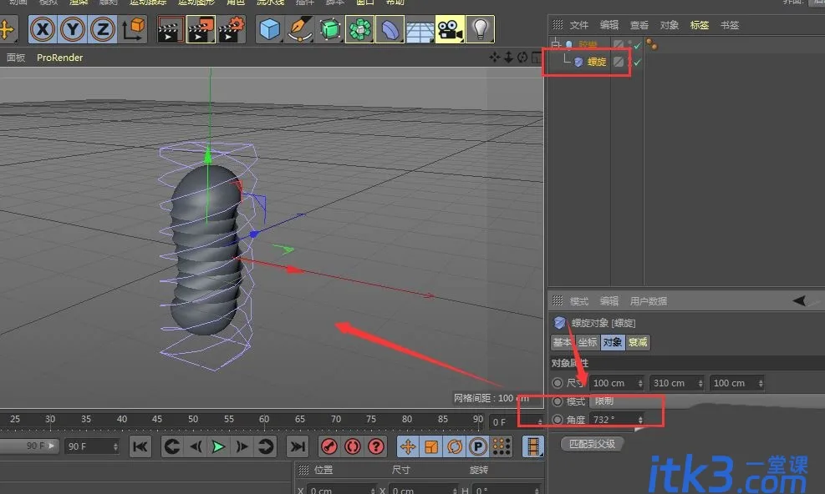Toggle parameter P keyframing icon
Viewport: 825px width, 494px height.
point(478,446)
